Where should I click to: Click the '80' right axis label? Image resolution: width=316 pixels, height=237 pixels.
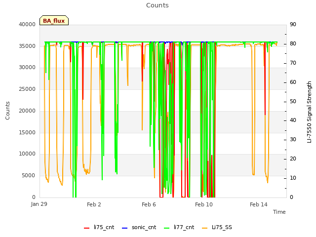point(293,44)
